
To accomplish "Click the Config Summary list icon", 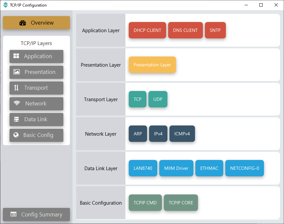I will coord(13,214).
